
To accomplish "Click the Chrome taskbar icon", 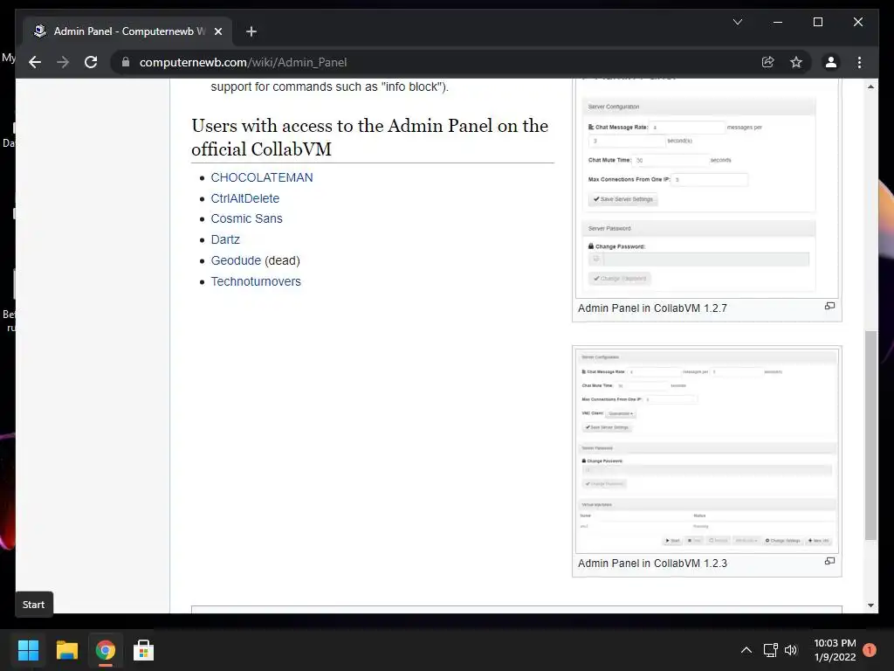I will [x=106, y=650].
